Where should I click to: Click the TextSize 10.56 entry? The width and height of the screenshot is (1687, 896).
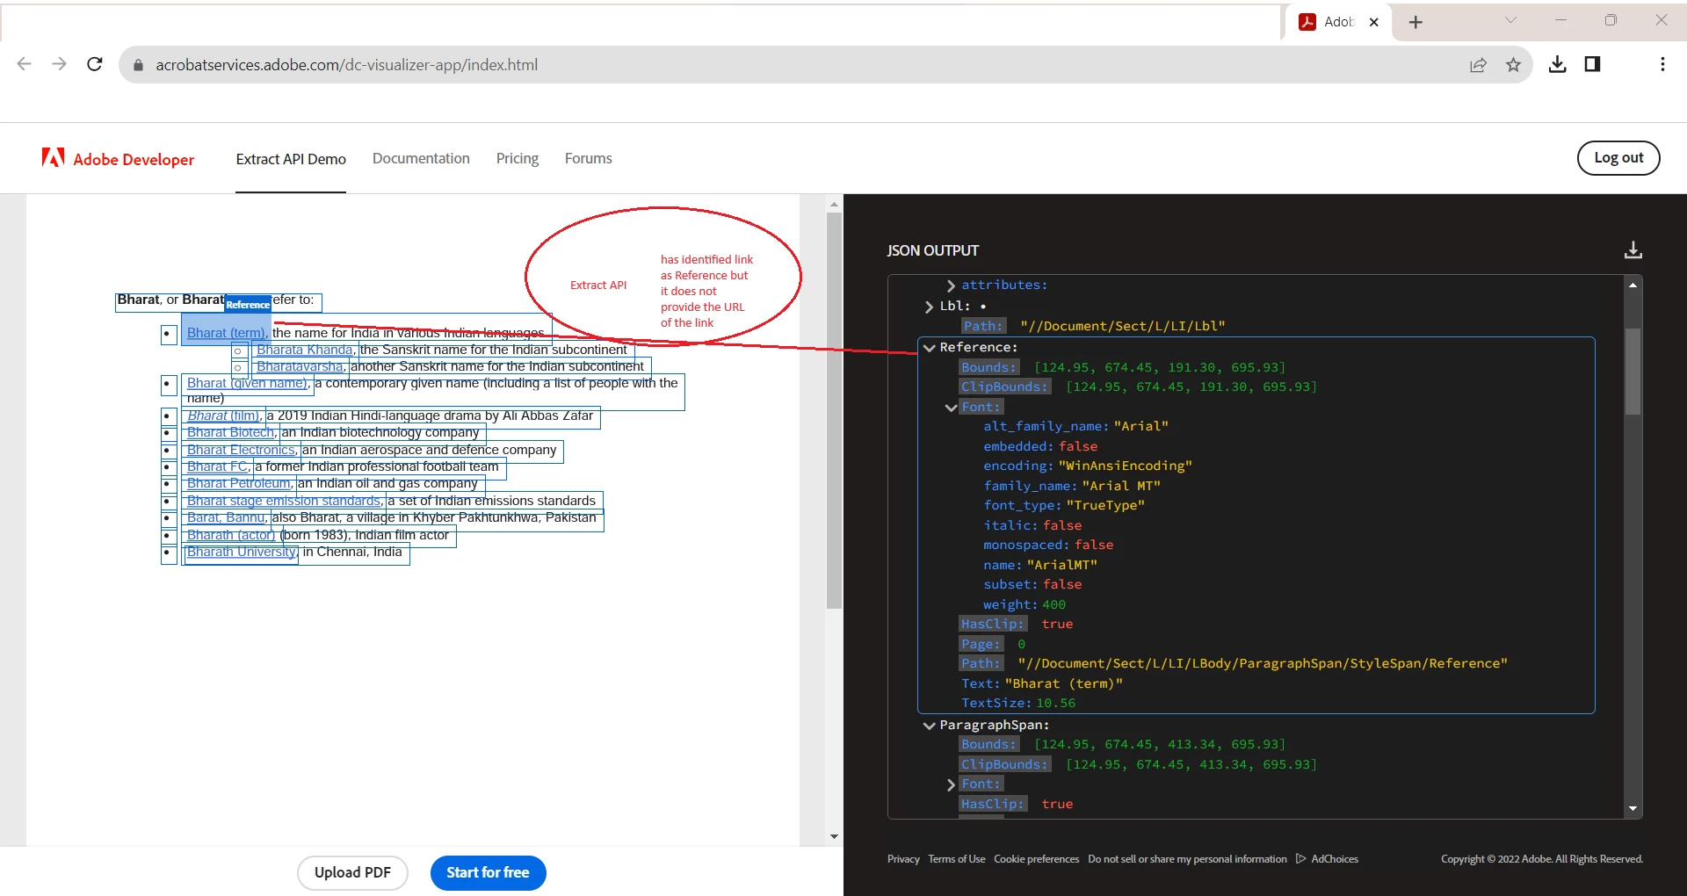click(x=1018, y=703)
